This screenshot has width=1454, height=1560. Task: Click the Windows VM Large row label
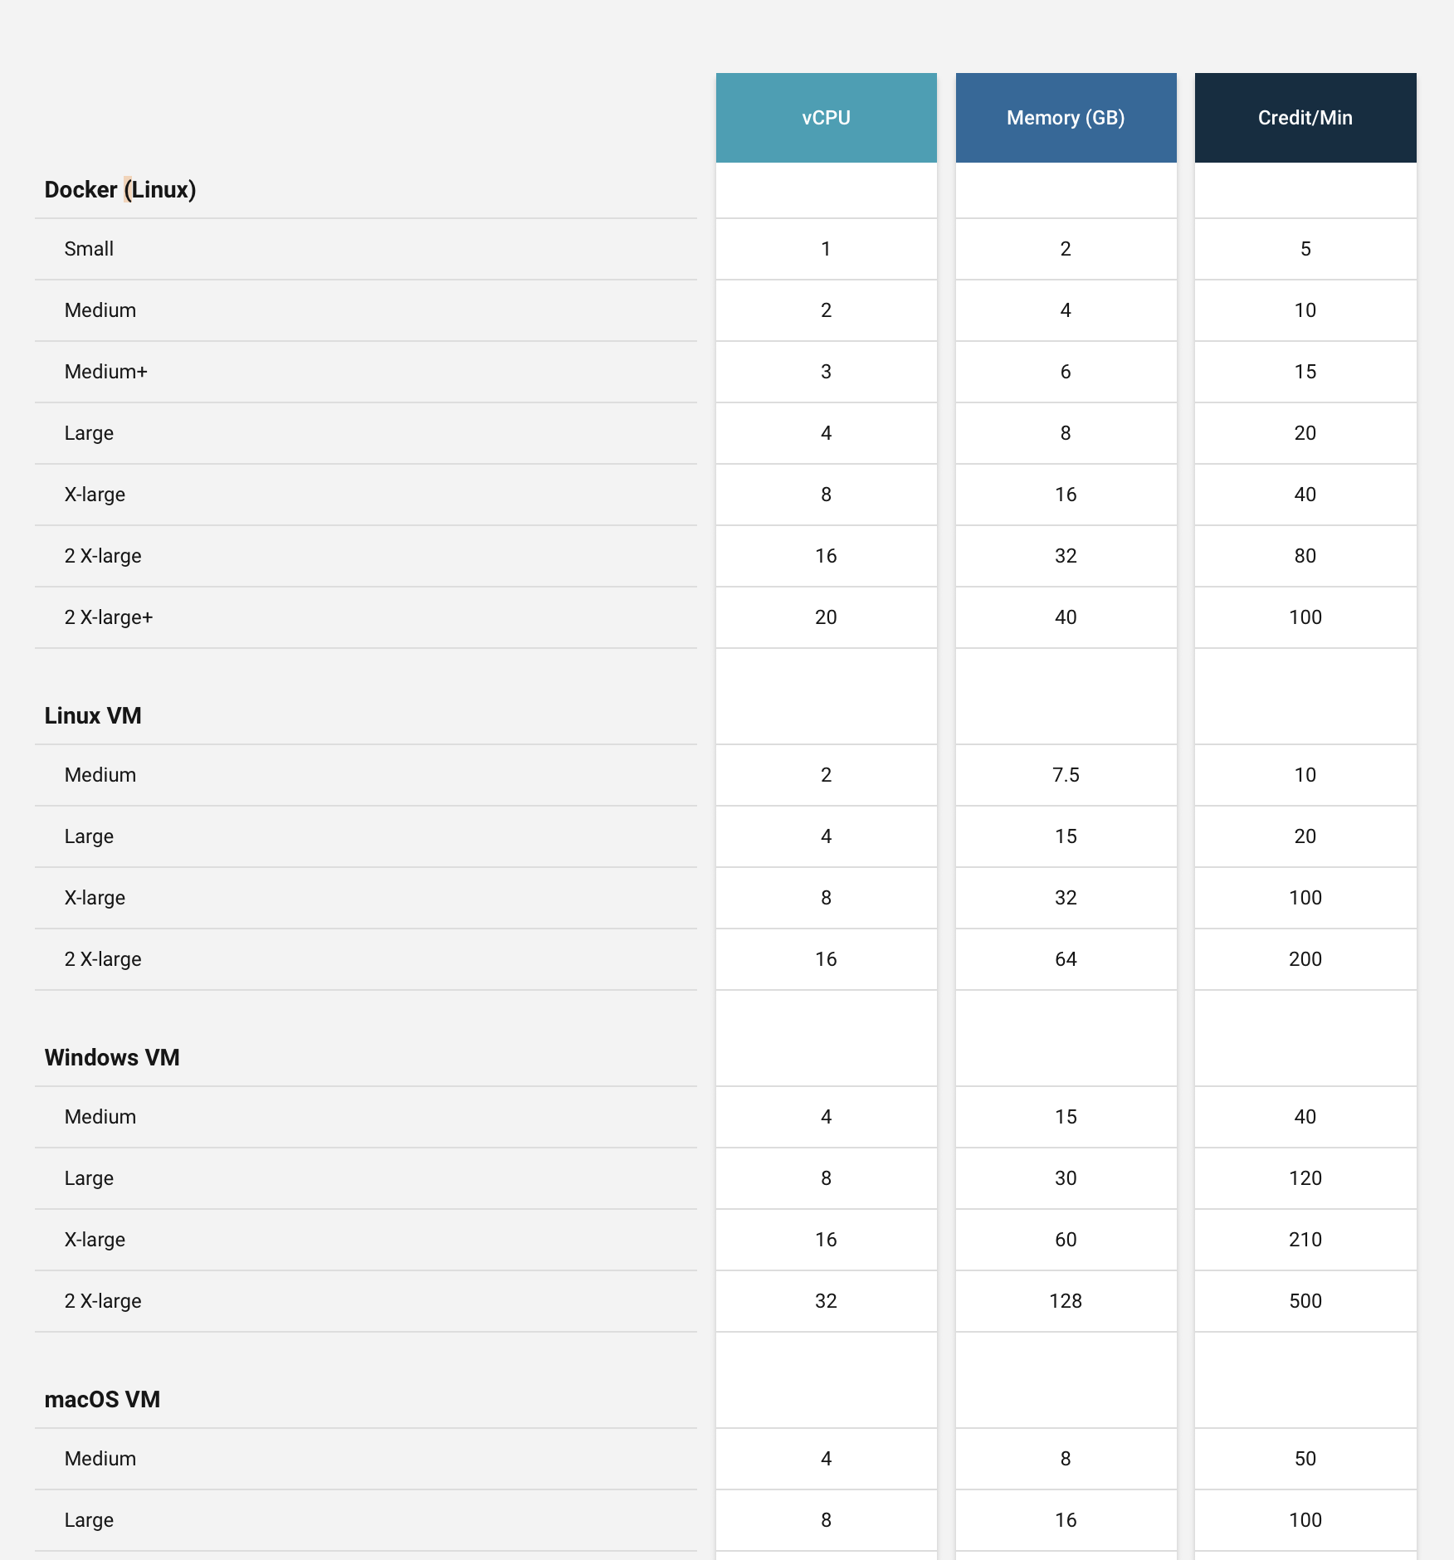coord(89,1178)
